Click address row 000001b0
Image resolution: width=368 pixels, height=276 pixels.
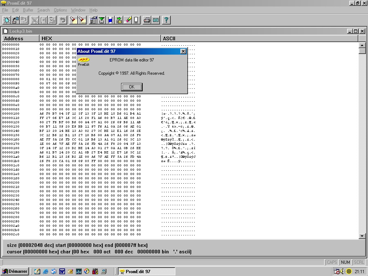click(x=11, y=161)
